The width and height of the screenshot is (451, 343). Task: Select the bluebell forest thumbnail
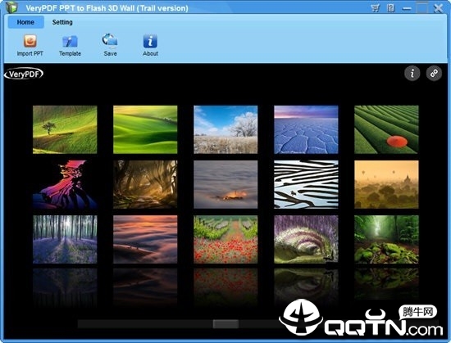pyautogui.click(x=65, y=239)
